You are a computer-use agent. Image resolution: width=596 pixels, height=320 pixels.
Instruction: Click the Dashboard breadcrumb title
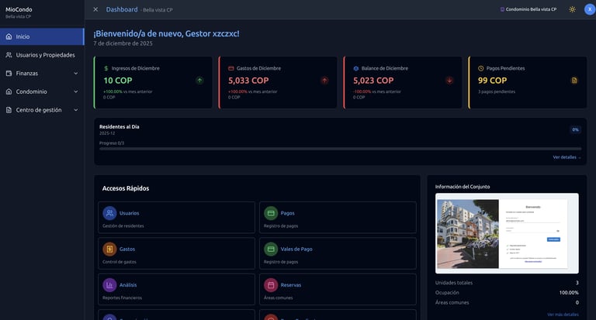(x=122, y=9)
